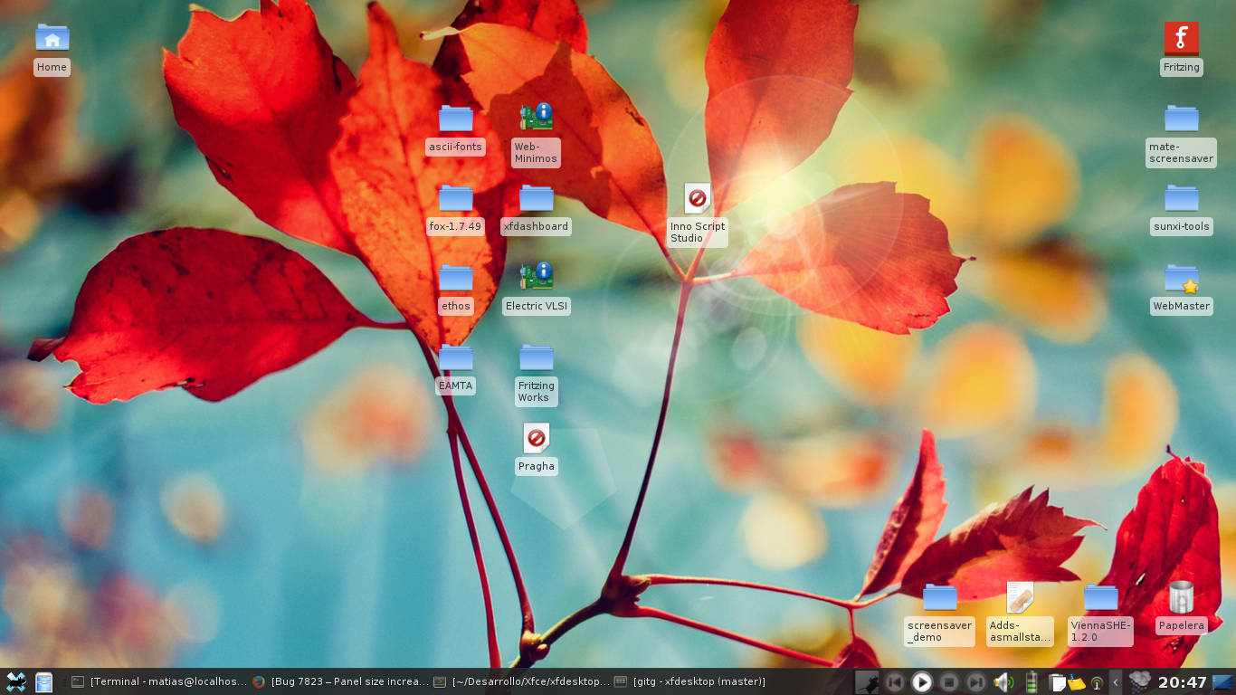Click the battery status indicator
The width and height of the screenshot is (1236, 695).
click(x=1032, y=682)
